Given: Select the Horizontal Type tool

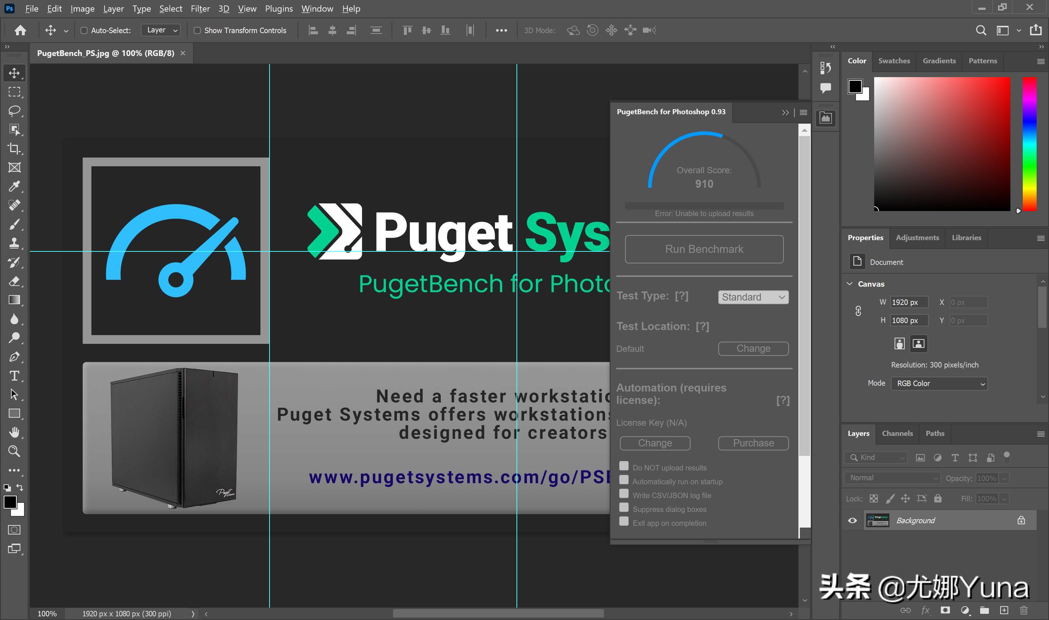Looking at the screenshot, I should point(14,375).
